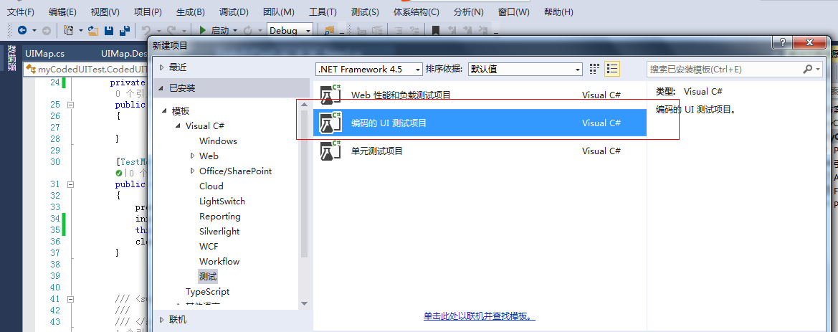Image resolution: width=838 pixels, height=332 pixels.
Task: Click the Open File folder icon
Action: click(x=93, y=30)
